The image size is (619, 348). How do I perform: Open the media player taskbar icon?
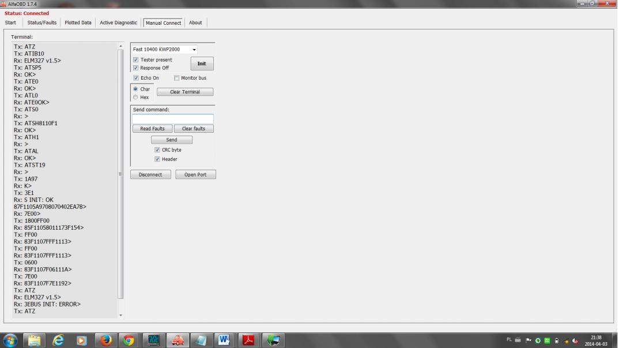click(x=82, y=340)
